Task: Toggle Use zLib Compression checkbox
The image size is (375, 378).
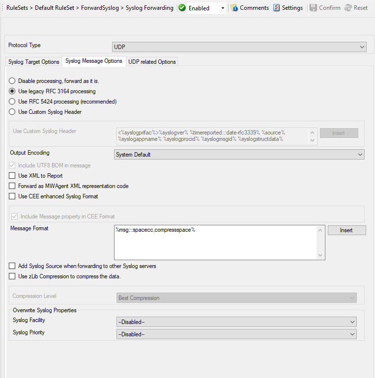Action: tap(12, 276)
